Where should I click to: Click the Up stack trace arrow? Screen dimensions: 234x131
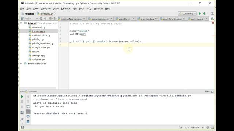click(28, 96)
